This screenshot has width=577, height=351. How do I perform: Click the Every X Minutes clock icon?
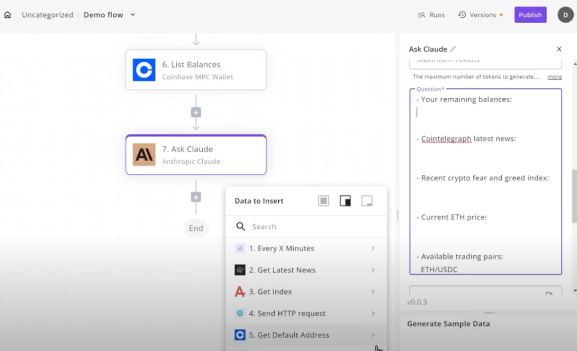pyautogui.click(x=240, y=248)
